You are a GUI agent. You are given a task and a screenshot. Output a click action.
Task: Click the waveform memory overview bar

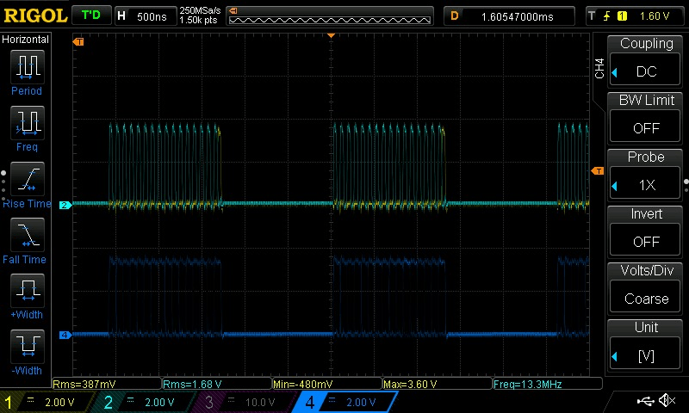pyautogui.click(x=330, y=17)
